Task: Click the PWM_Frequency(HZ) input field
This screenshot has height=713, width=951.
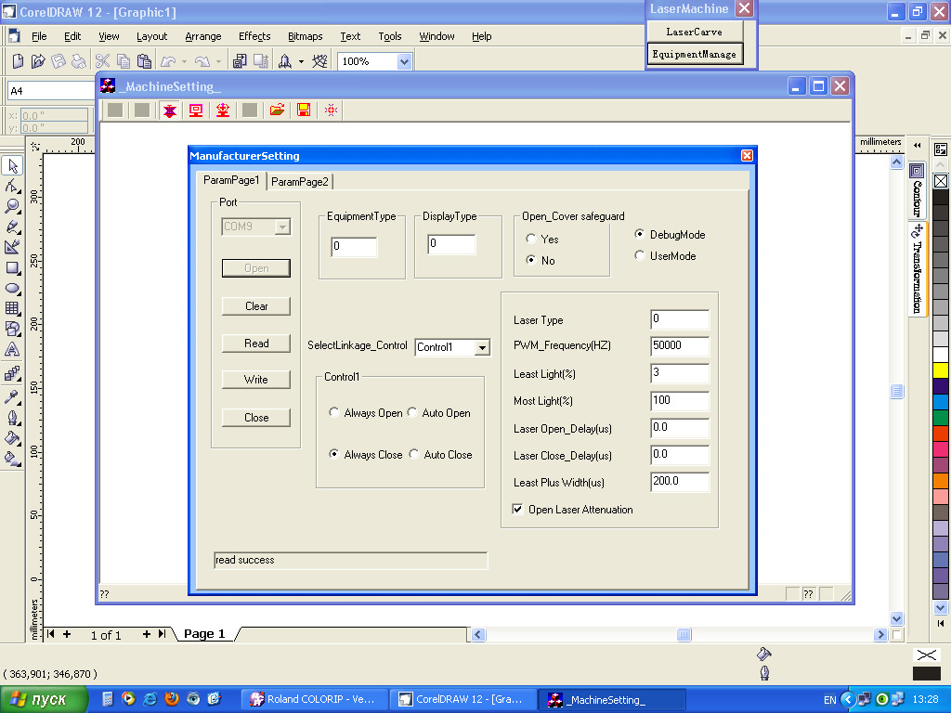Action: (680, 346)
